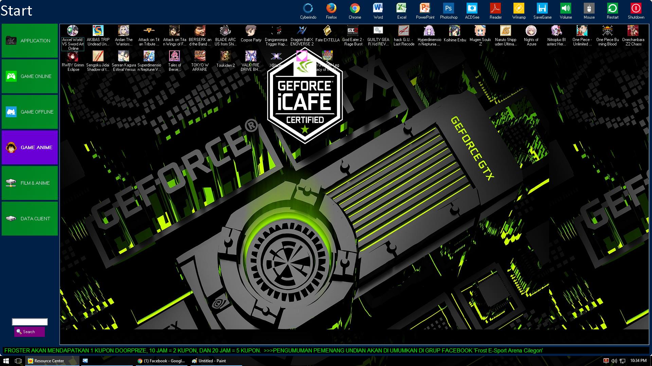Viewport: 652px width, 366px height.
Task: Select the Hyperdimension Neptunia game icon
Action: (429, 36)
